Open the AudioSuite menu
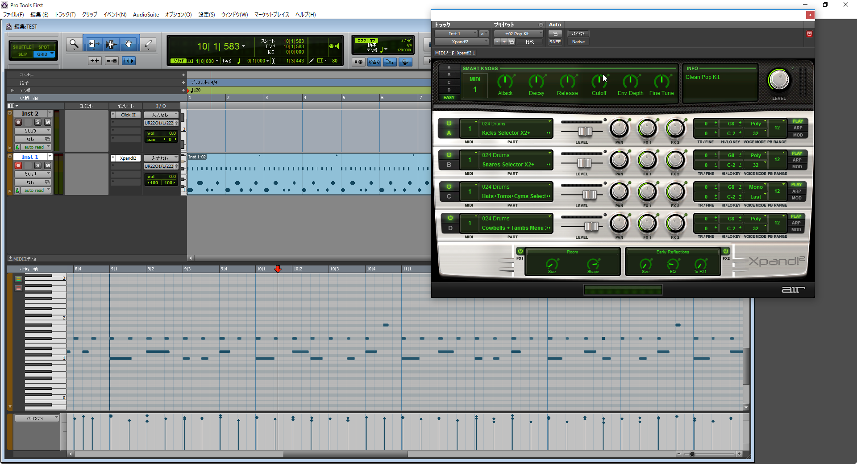 tap(146, 15)
